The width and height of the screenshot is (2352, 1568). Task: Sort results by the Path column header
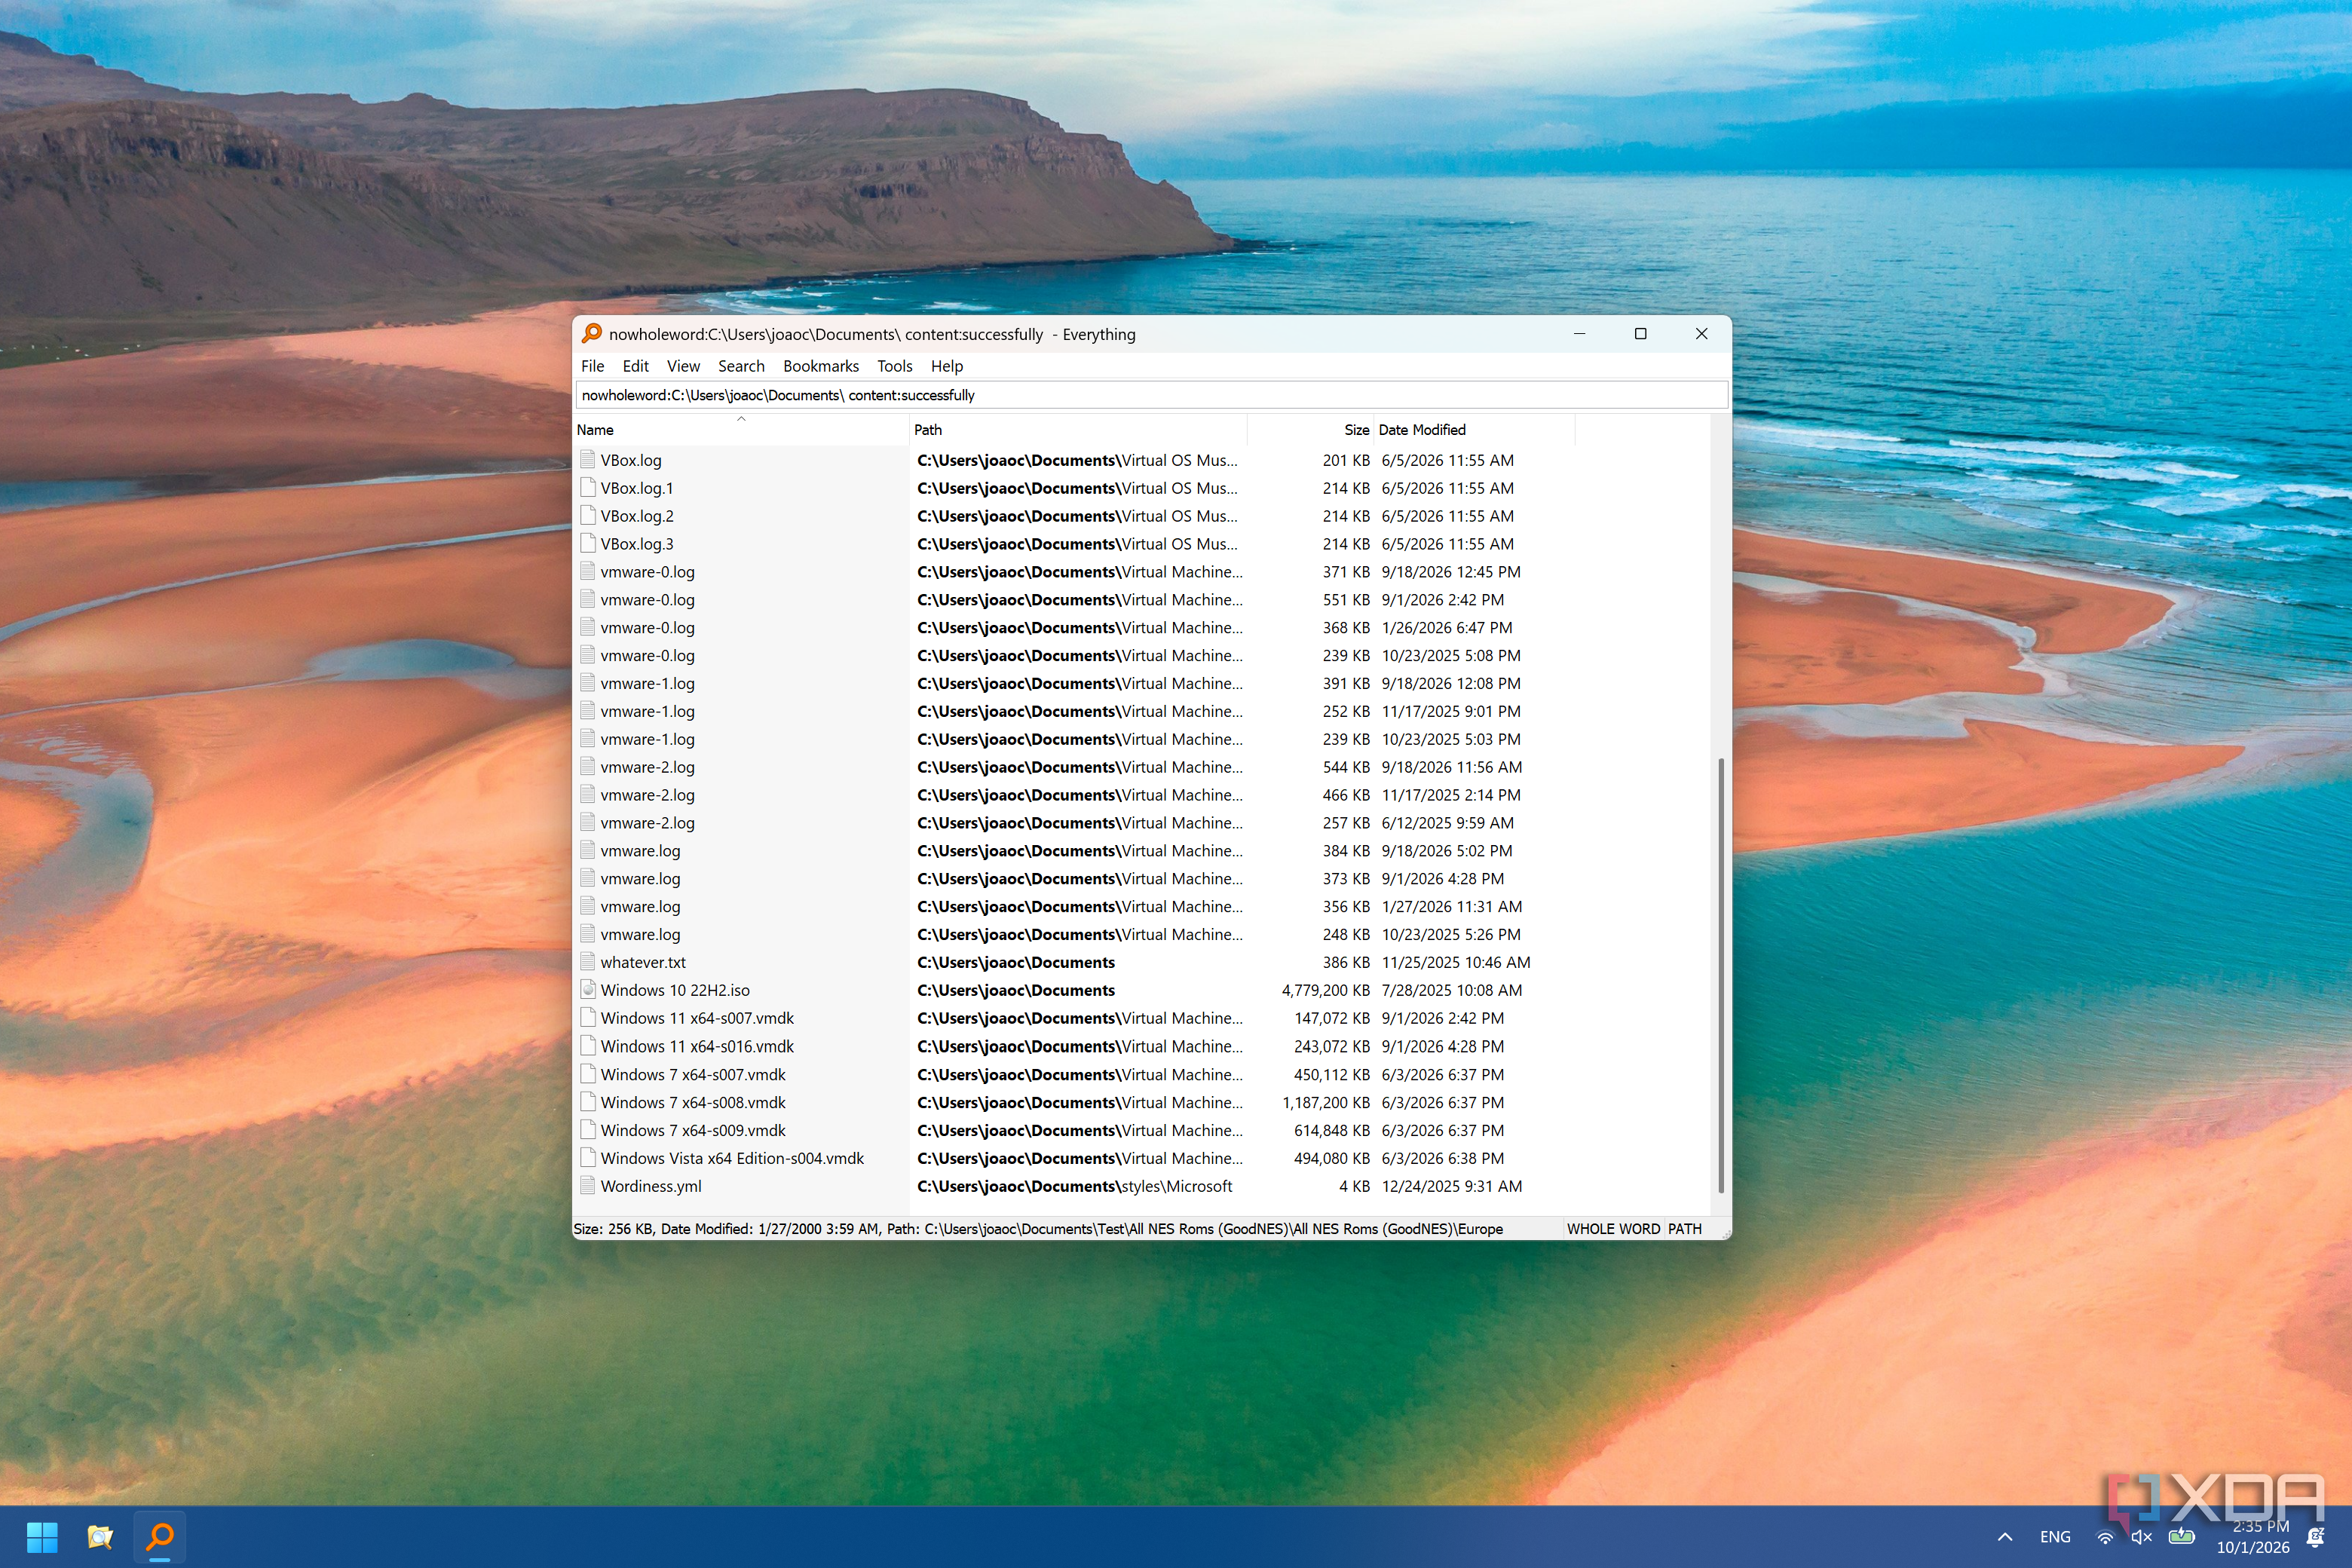coord(1078,429)
